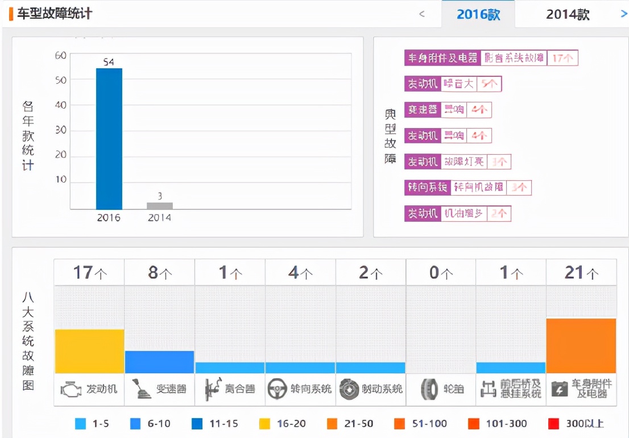This screenshot has height=438, width=629.
Task: Go to previous model years arrow
Action: (421, 14)
